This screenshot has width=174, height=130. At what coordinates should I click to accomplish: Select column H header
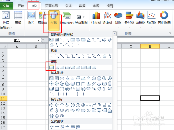click(150, 46)
